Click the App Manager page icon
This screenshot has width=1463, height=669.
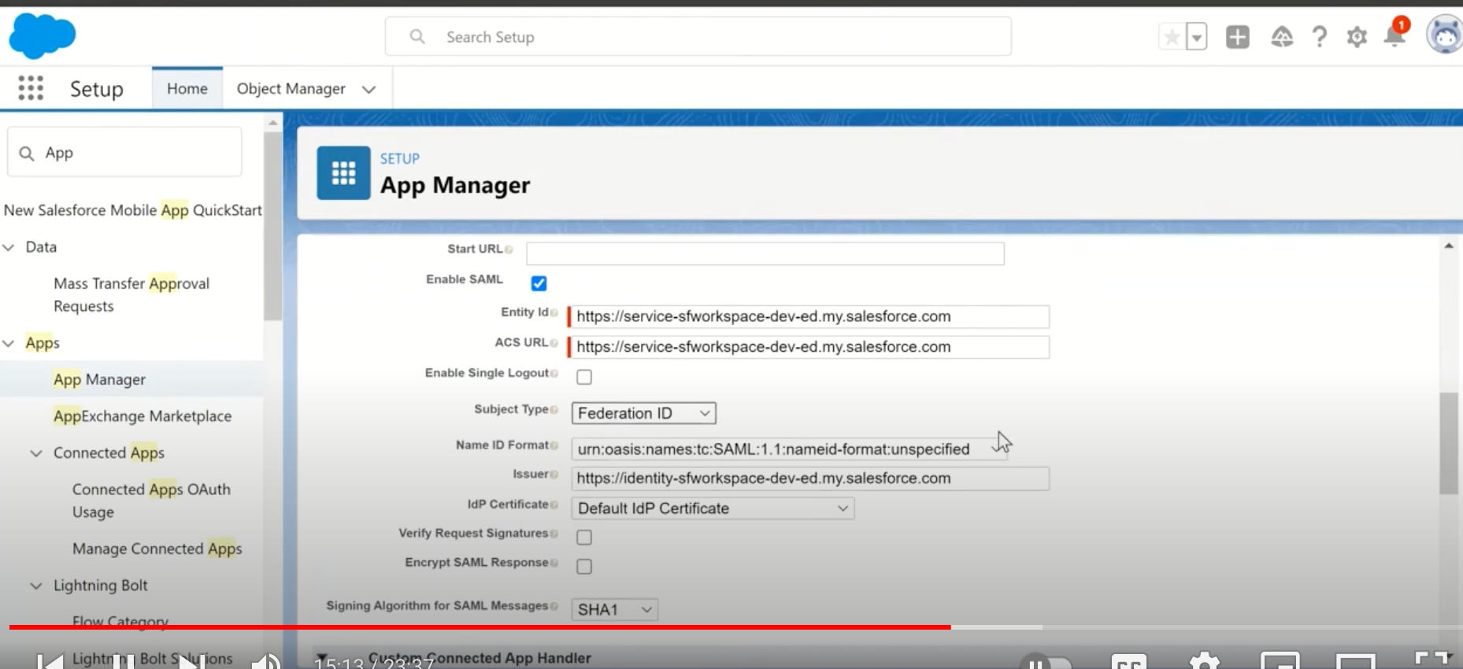pos(343,172)
